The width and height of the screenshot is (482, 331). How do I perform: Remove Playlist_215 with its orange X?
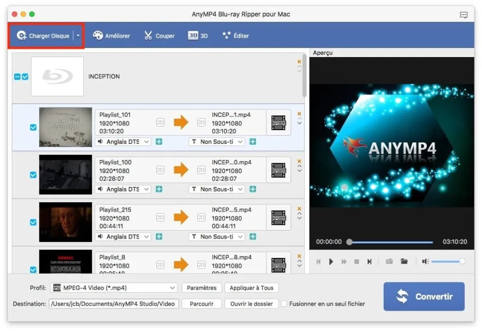pyautogui.click(x=299, y=208)
